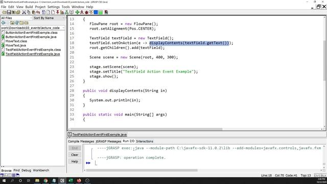Image resolution: width=327 pixels, height=184 pixels.
Task: Click the green plus compile icon
Action: tap(77, 12)
